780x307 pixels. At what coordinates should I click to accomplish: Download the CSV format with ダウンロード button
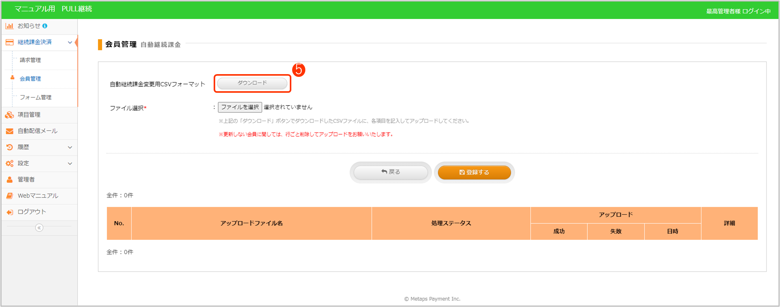252,83
